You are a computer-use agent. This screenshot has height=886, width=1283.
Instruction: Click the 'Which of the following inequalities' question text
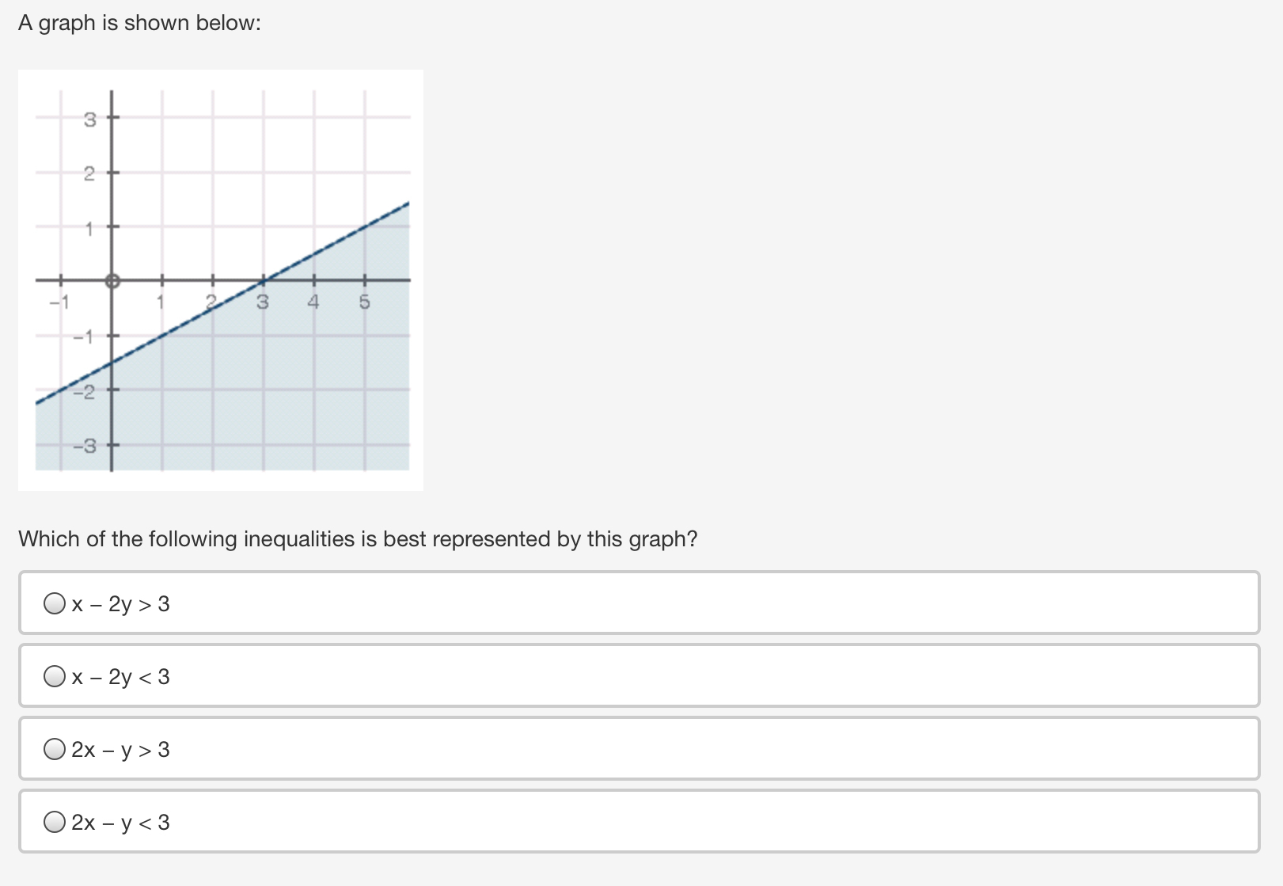point(358,539)
